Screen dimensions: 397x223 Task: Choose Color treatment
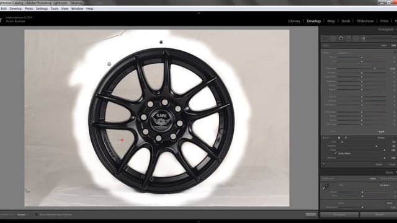tap(373, 178)
